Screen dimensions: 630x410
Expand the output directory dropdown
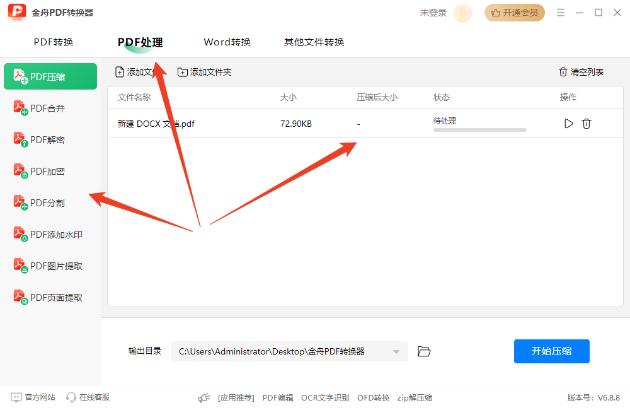point(396,352)
